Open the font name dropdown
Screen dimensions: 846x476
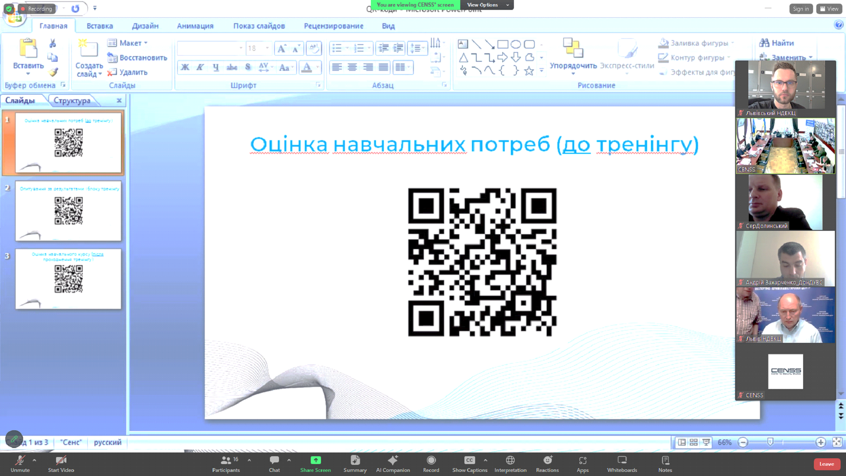[x=241, y=48]
